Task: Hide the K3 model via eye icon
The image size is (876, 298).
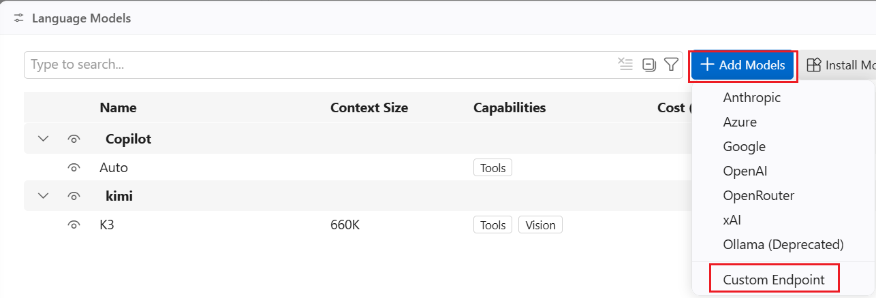Action: tap(74, 225)
